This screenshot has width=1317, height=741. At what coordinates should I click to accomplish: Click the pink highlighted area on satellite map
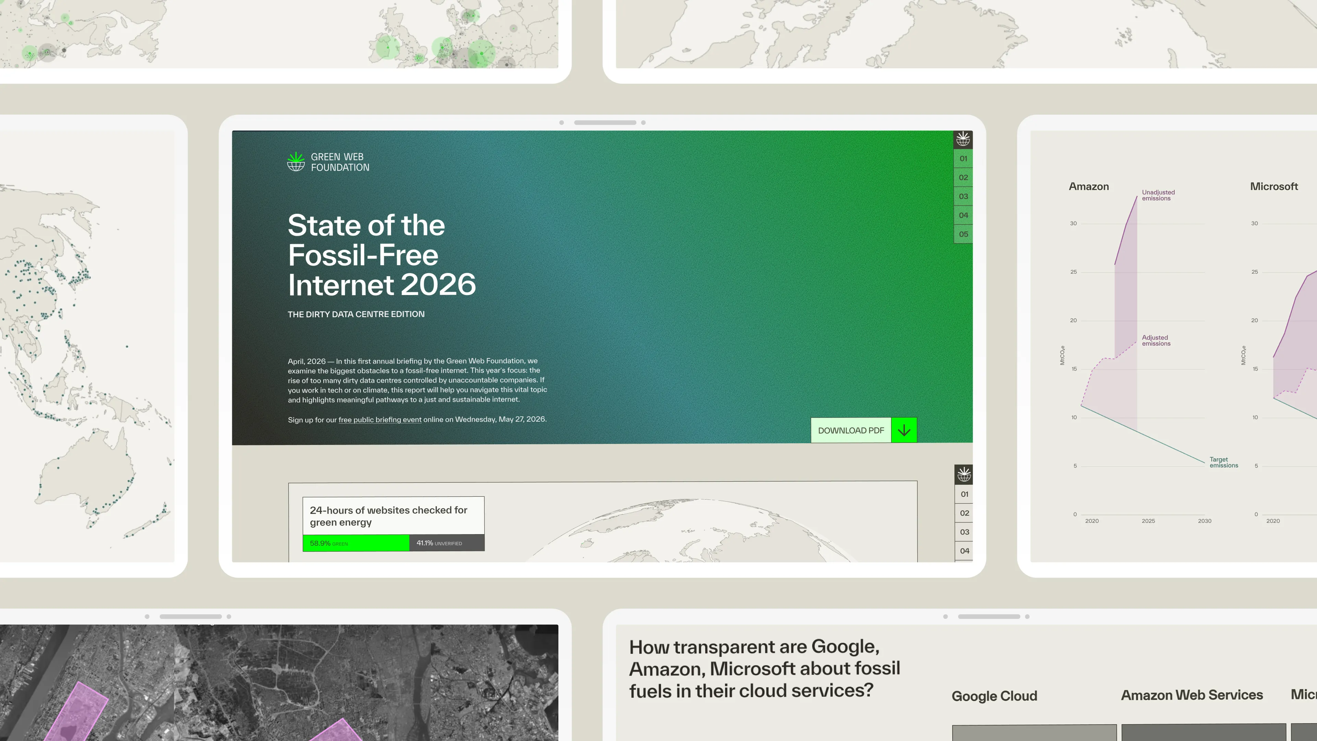[77, 714]
